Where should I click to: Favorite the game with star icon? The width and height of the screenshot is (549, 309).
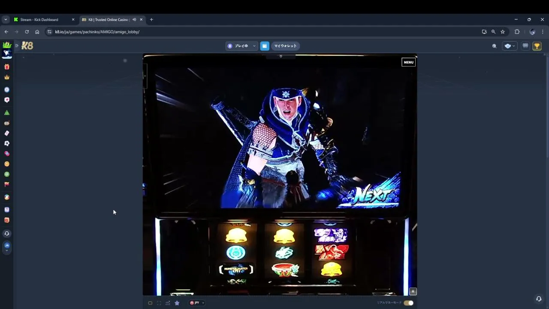click(x=177, y=303)
